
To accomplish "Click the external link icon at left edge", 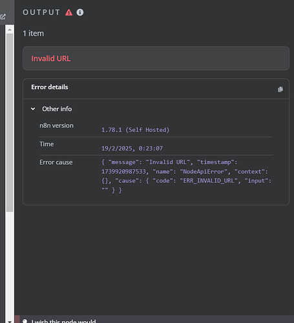I will (x=3, y=17).
